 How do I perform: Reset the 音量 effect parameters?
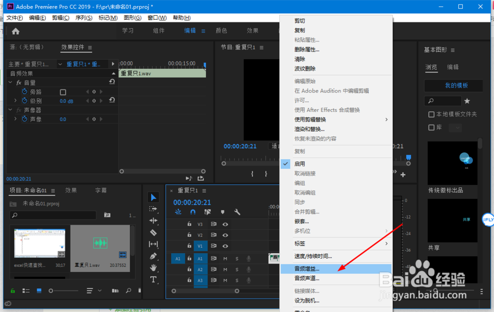[x=112, y=82]
